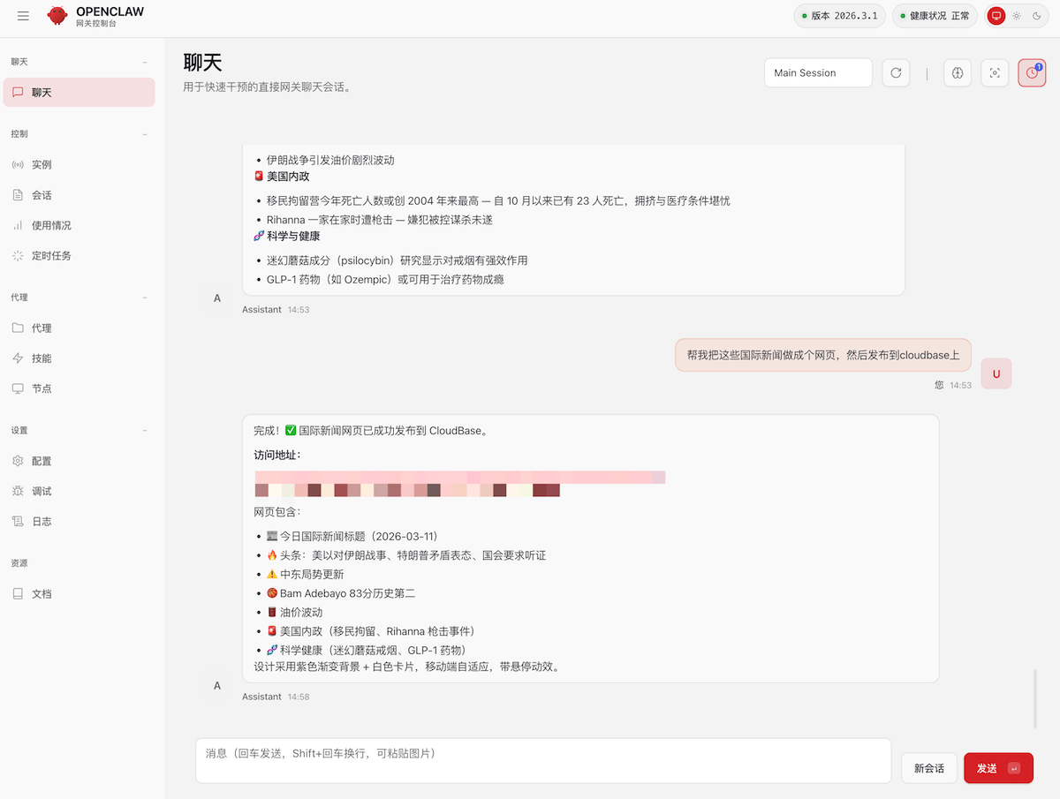Click the clock icon with badge

(x=1032, y=73)
